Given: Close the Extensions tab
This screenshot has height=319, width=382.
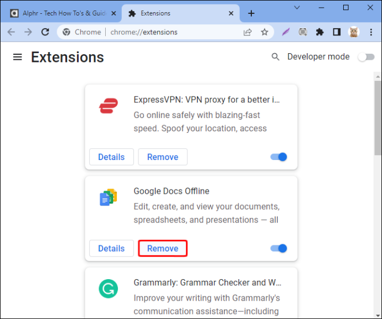Looking at the screenshot, I should [231, 13].
